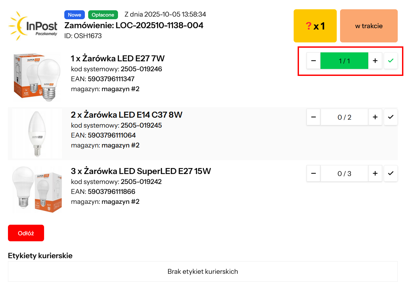
Task: Click the blue Nowe status badge
Action: pyautogui.click(x=75, y=15)
